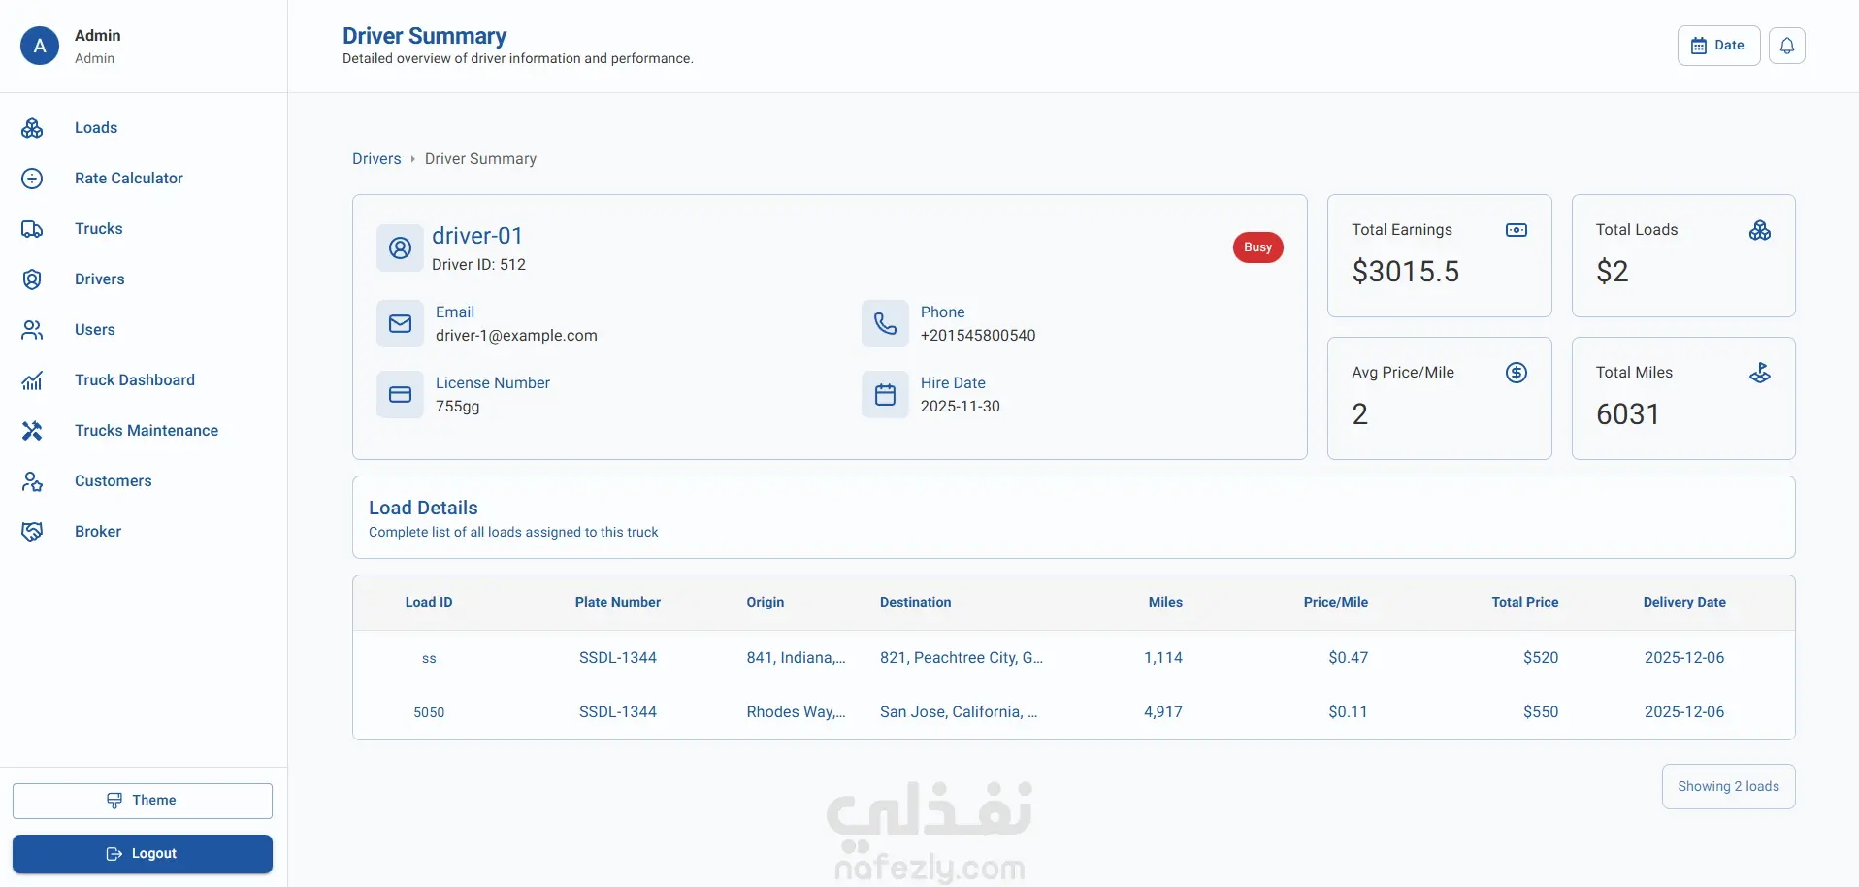Image resolution: width=1859 pixels, height=887 pixels.
Task: Click the Trucks Maintenance tools icon
Action: 32,431
